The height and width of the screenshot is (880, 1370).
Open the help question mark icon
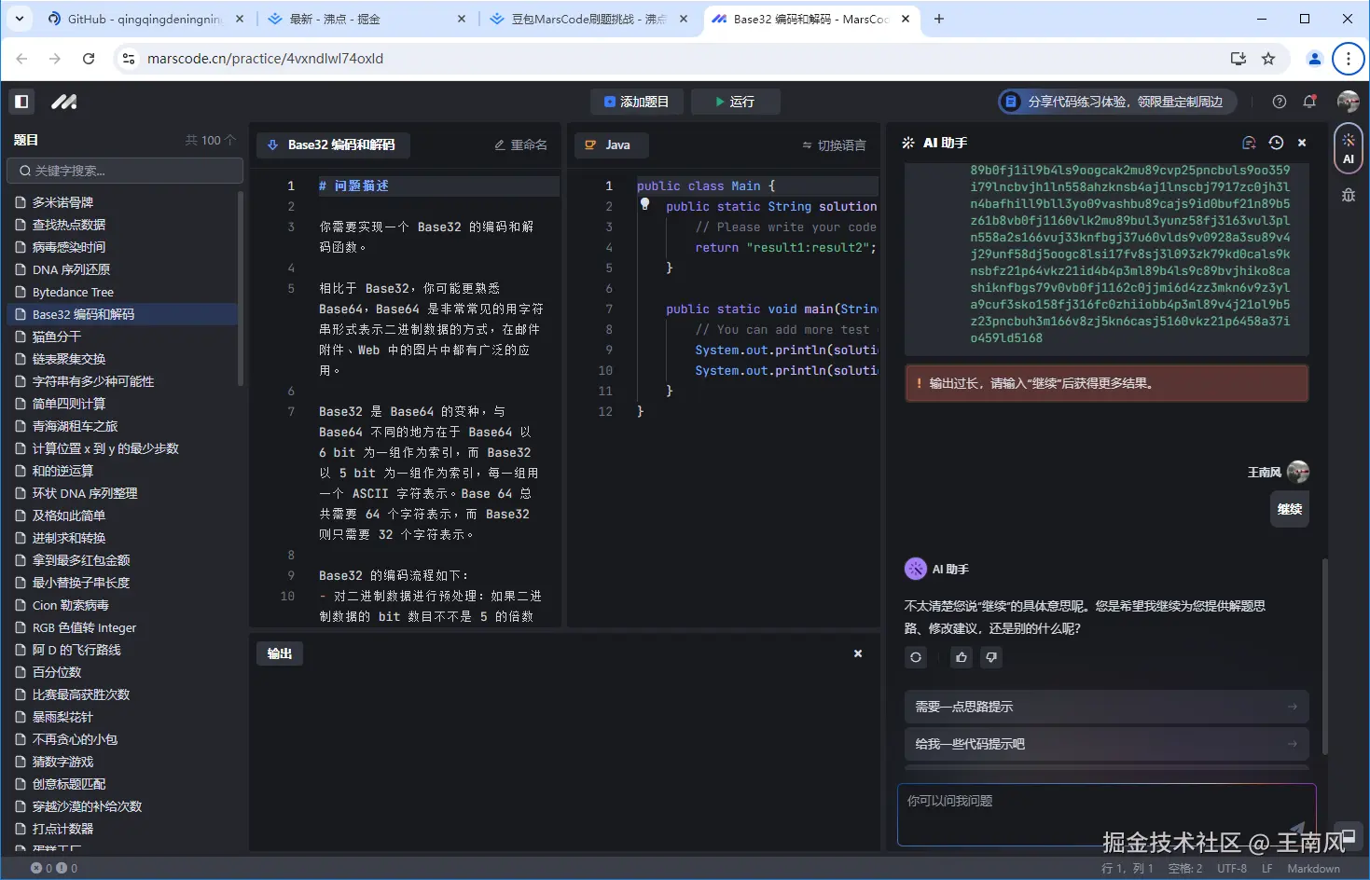(x=1280, y=102)
